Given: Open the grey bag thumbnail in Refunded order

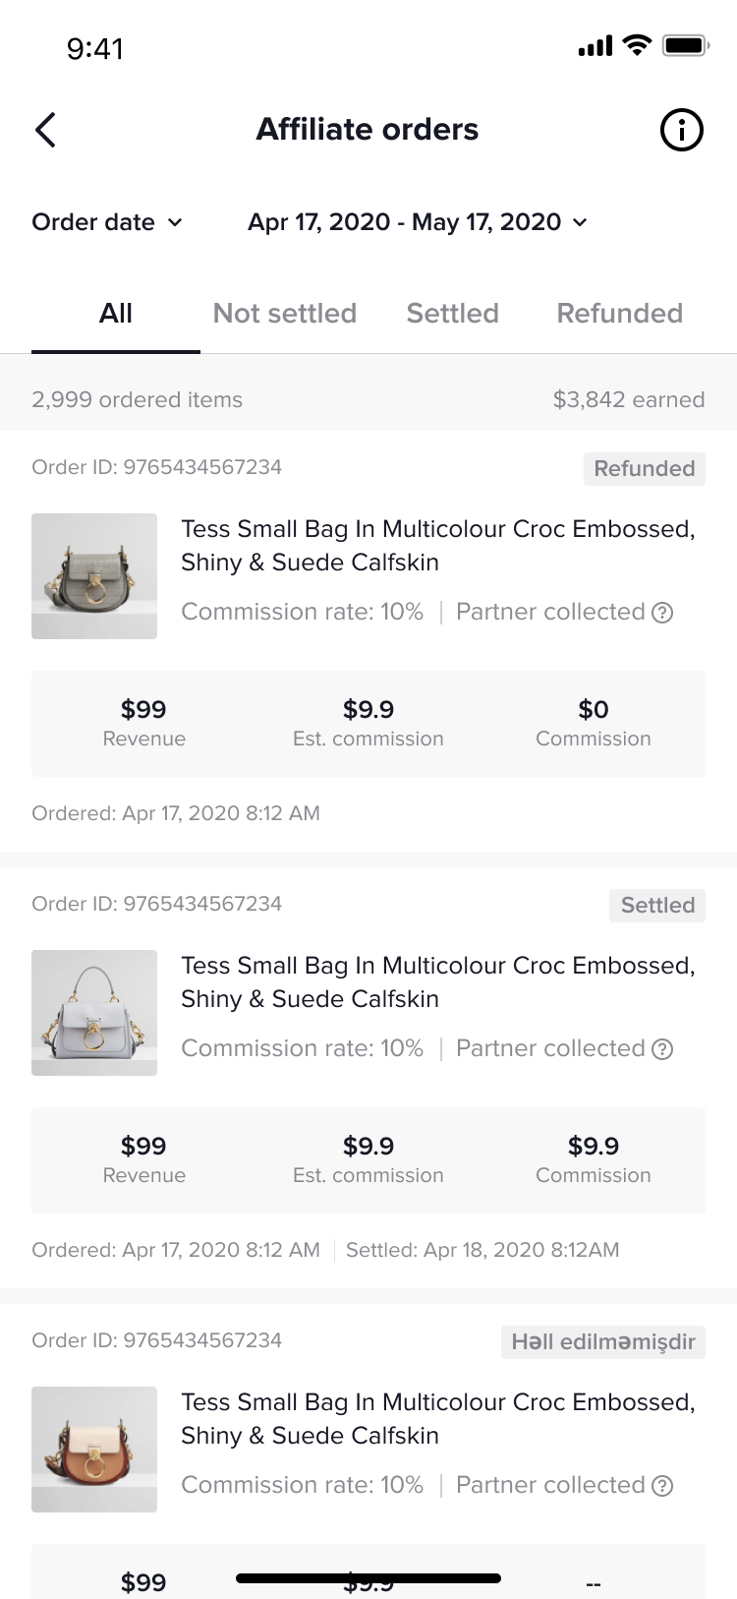Looking at the screenshot, I should coord(94,576).
